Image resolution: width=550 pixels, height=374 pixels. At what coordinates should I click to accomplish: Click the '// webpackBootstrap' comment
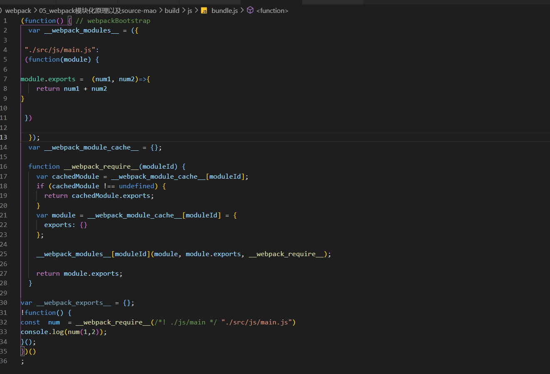[113, 21]
